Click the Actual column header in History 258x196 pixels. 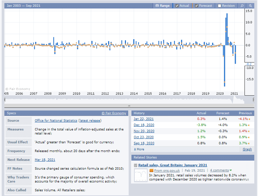coord(201,113)
